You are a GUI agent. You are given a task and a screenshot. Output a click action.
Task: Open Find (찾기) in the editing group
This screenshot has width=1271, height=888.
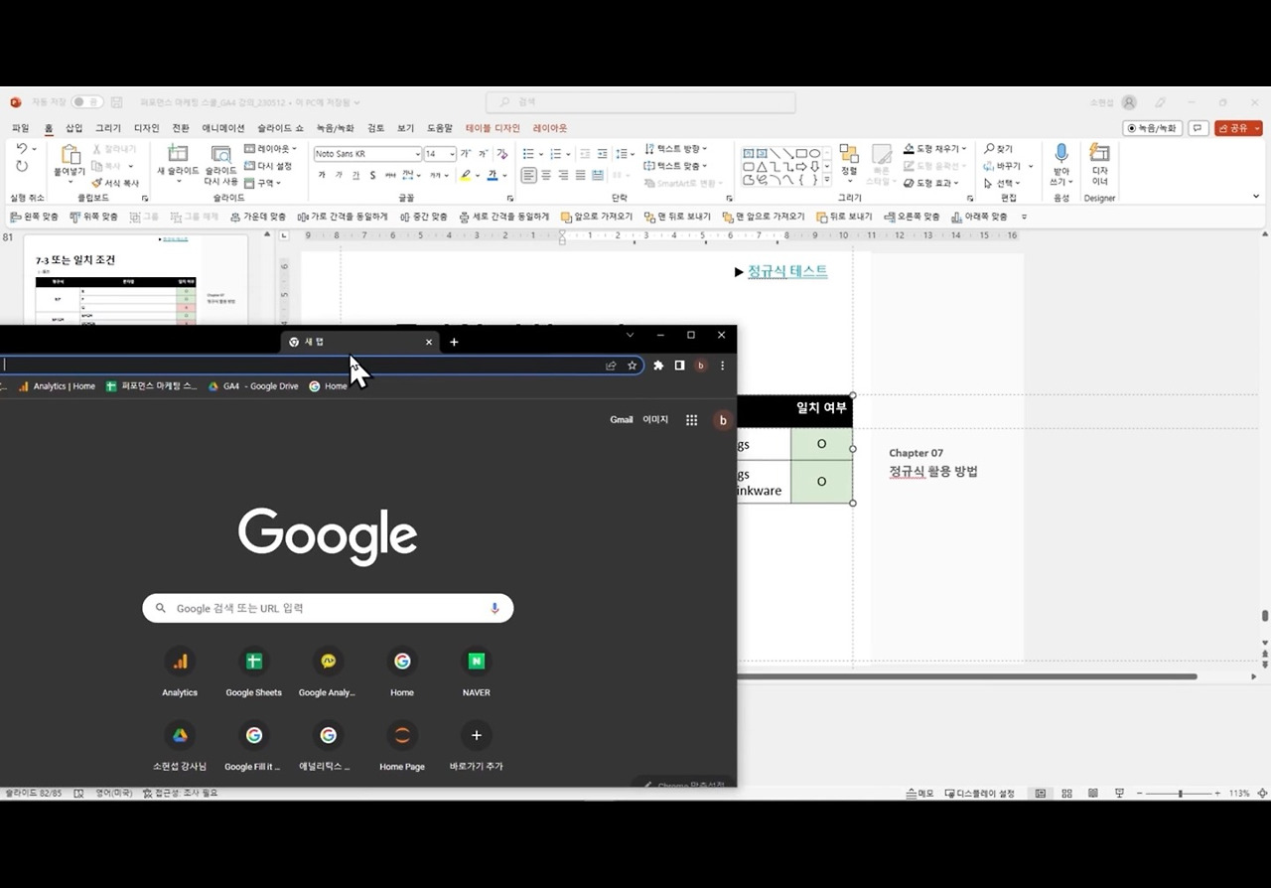998,149
